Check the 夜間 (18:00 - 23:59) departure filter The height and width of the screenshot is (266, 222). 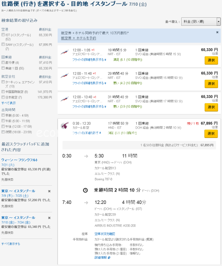3,132
